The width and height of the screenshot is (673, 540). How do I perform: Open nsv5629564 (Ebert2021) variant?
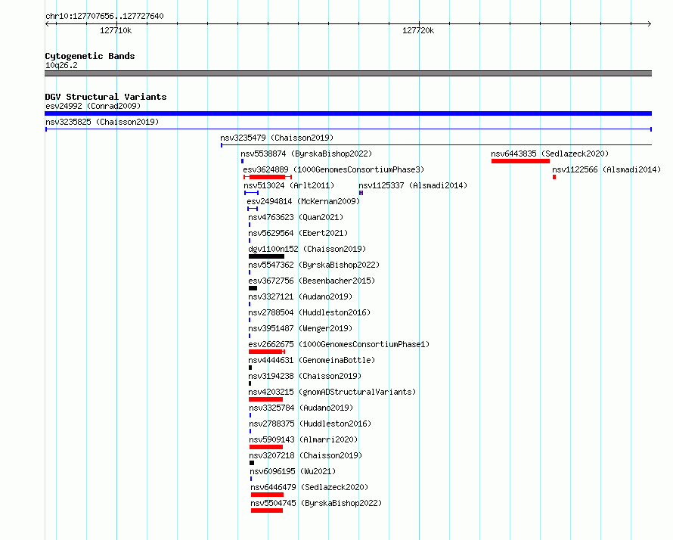coord(298,233)
